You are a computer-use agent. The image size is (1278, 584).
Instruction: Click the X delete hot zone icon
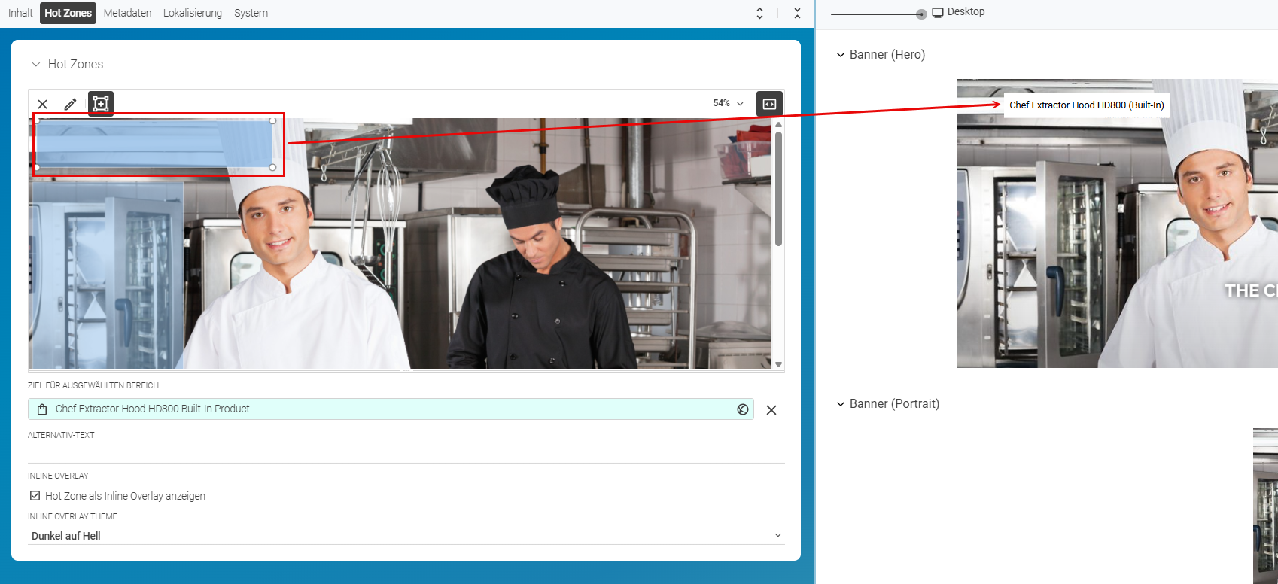tap(43, 104)
